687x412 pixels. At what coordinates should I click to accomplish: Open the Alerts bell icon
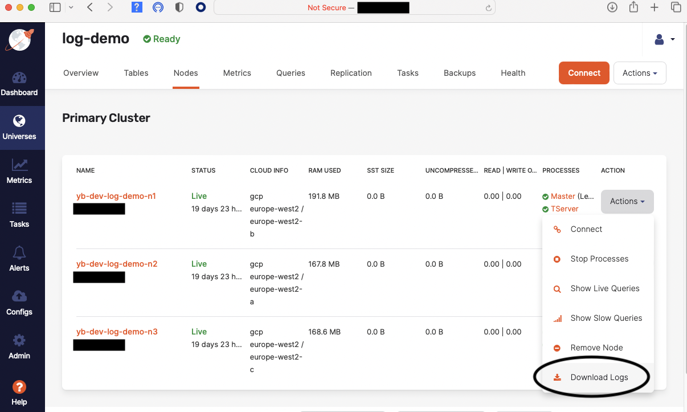click(x=19, y=252)
